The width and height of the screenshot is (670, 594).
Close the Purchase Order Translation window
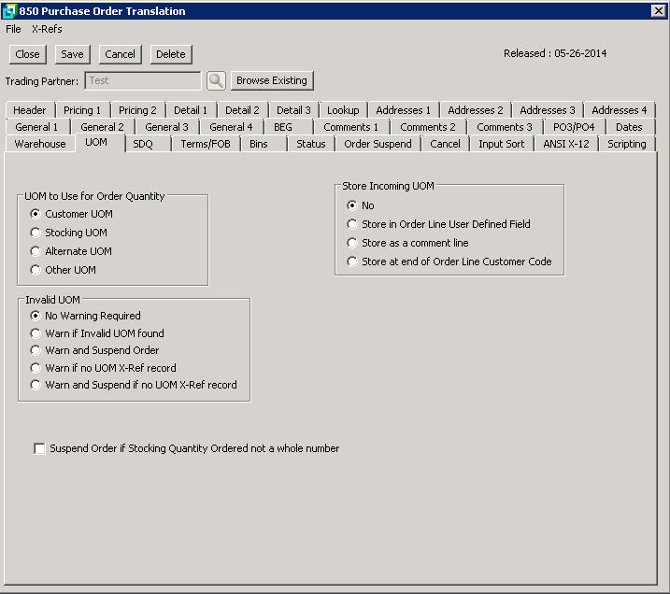pyautogui.click(x=28, y=54)
